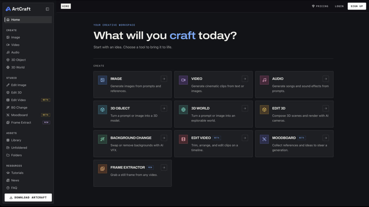Open Library in the Assets section
Screen dimensions: 369x207
[28, 140]
